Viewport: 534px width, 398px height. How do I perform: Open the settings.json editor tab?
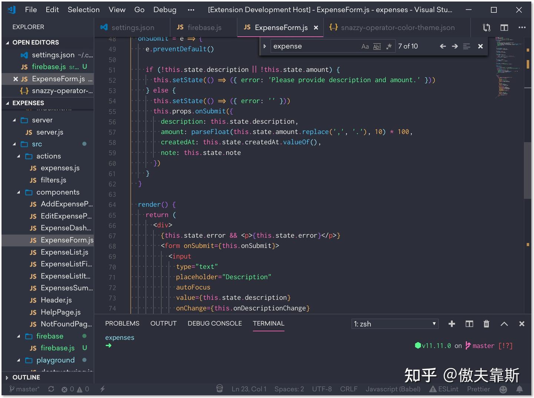[132, 27]
